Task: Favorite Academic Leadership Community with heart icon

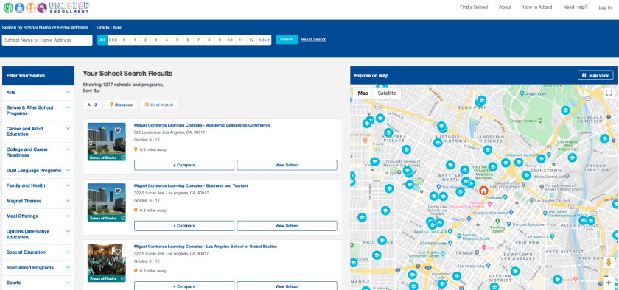Action: [x=118, y=130]
